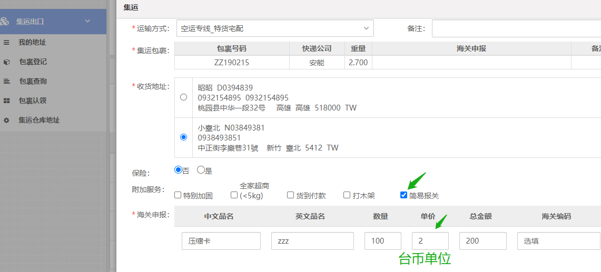Click the grid icon beside 包裹认领

6,100
